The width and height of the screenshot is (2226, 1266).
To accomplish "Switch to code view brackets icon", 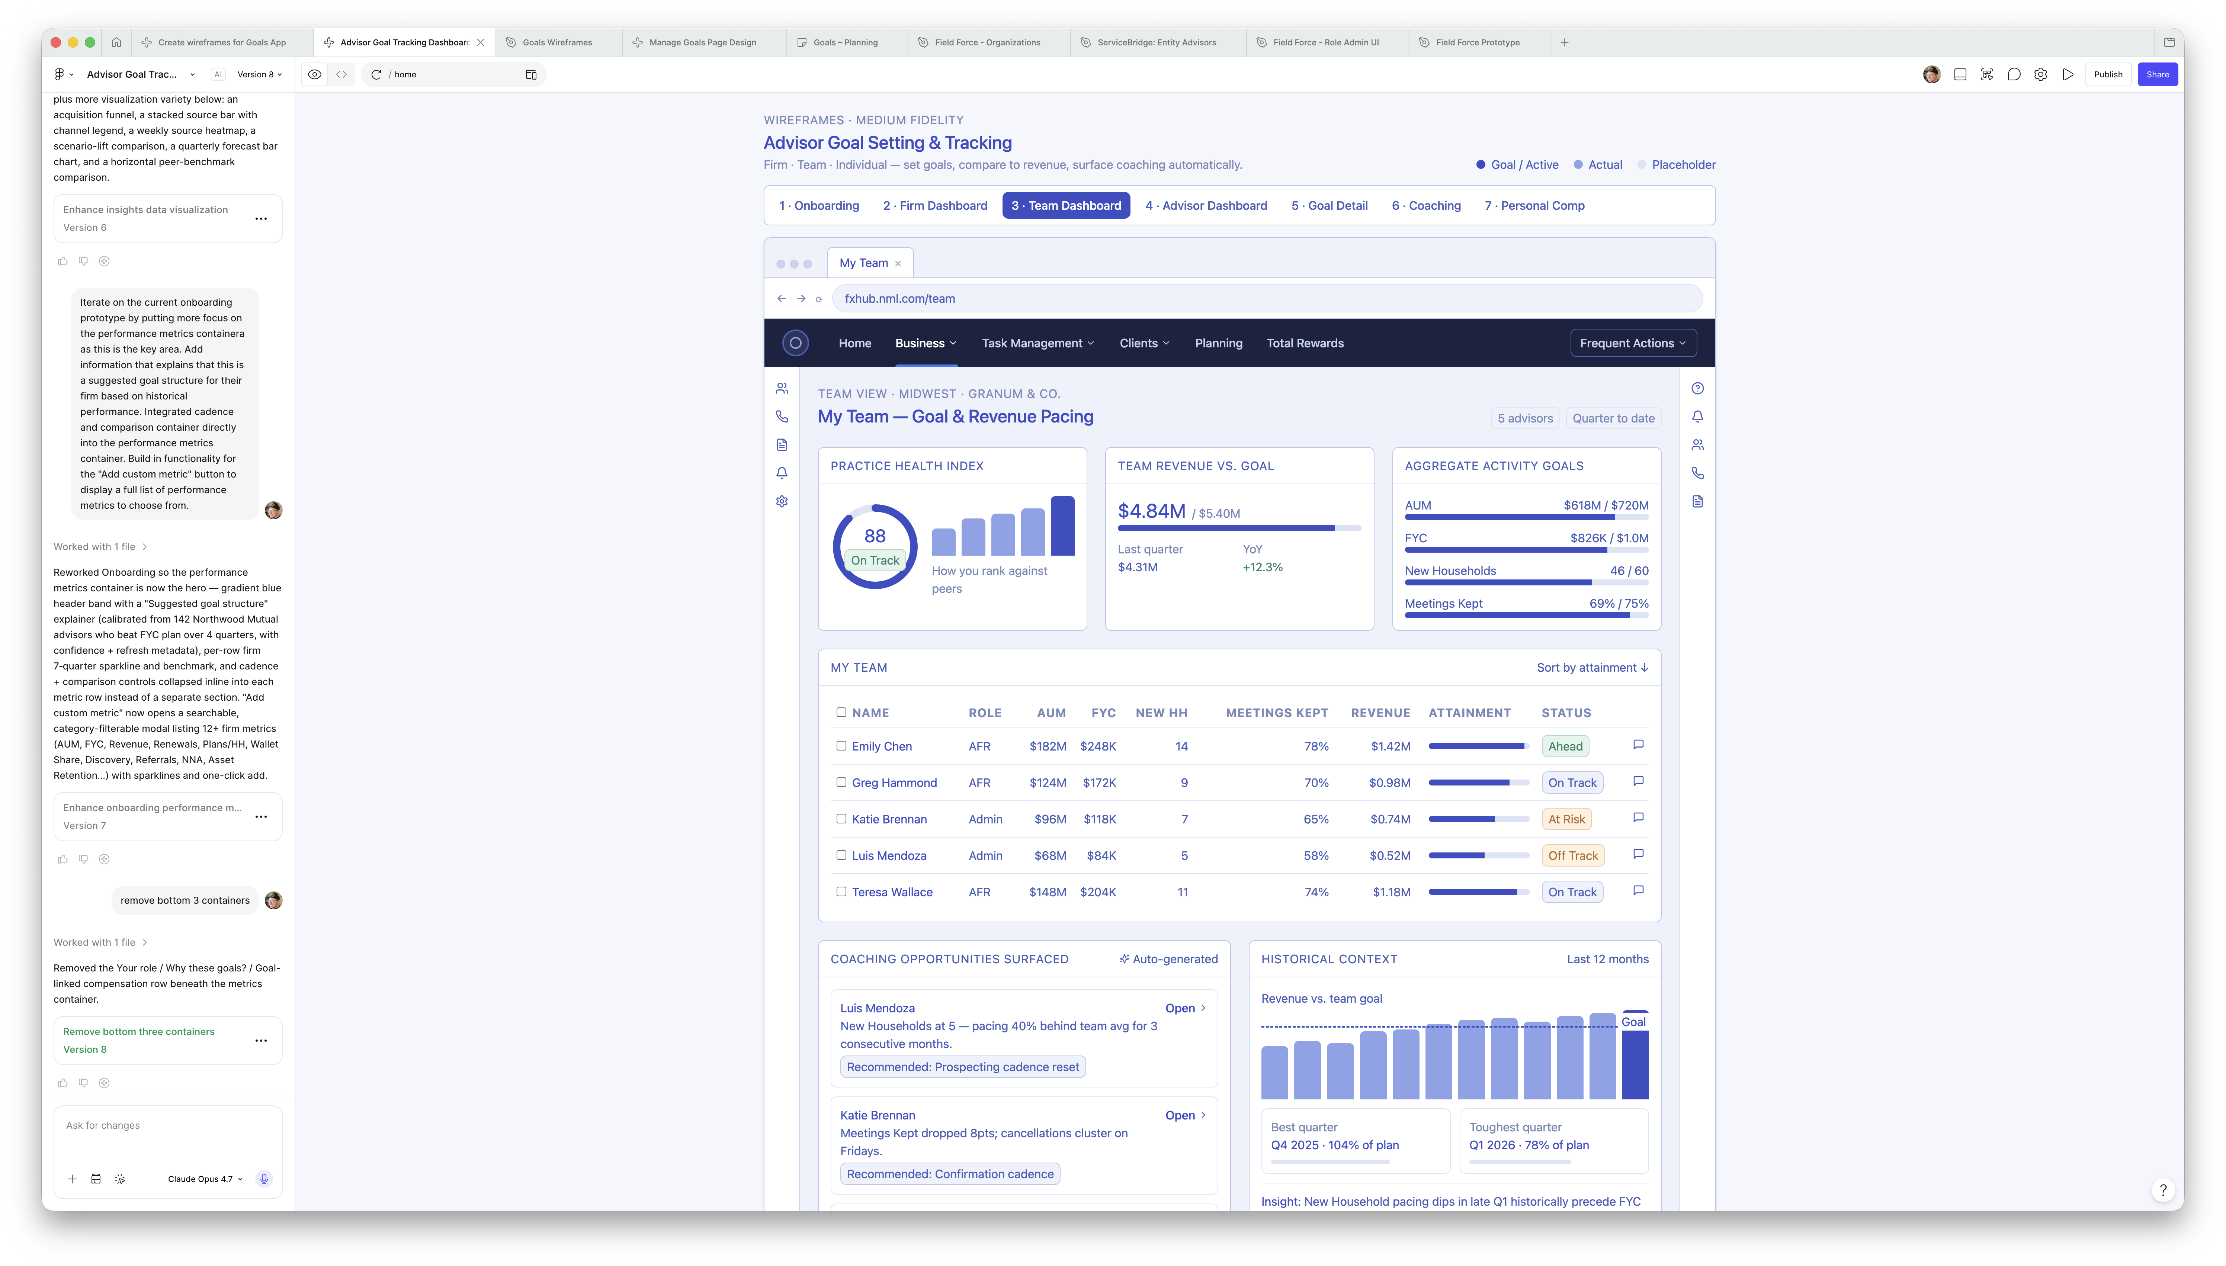I will point(342,74).
